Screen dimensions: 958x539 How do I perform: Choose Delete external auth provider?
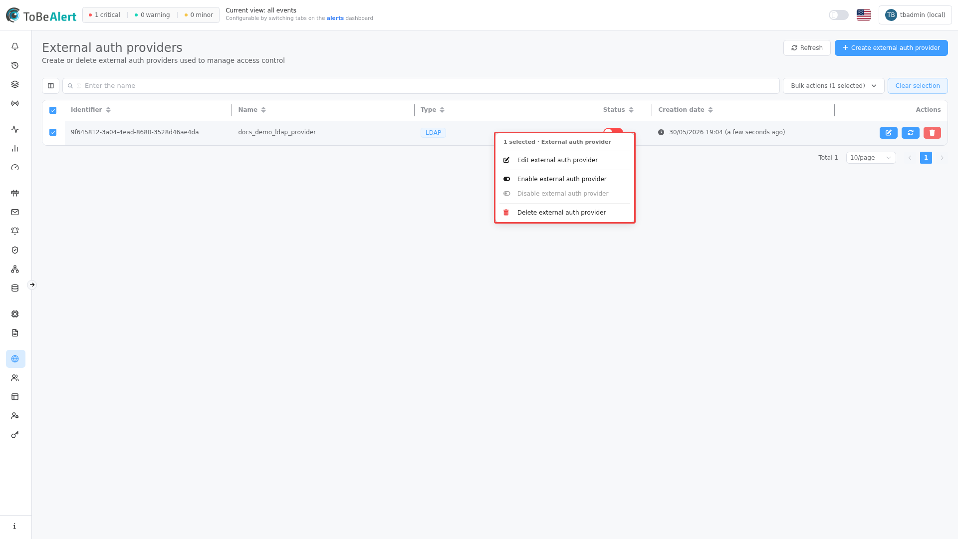(x=564, y=213)
